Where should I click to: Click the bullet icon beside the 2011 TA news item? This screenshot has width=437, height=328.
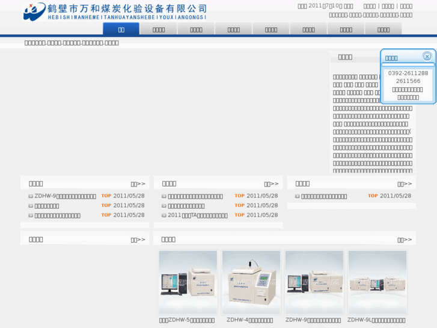coord(164,215)
